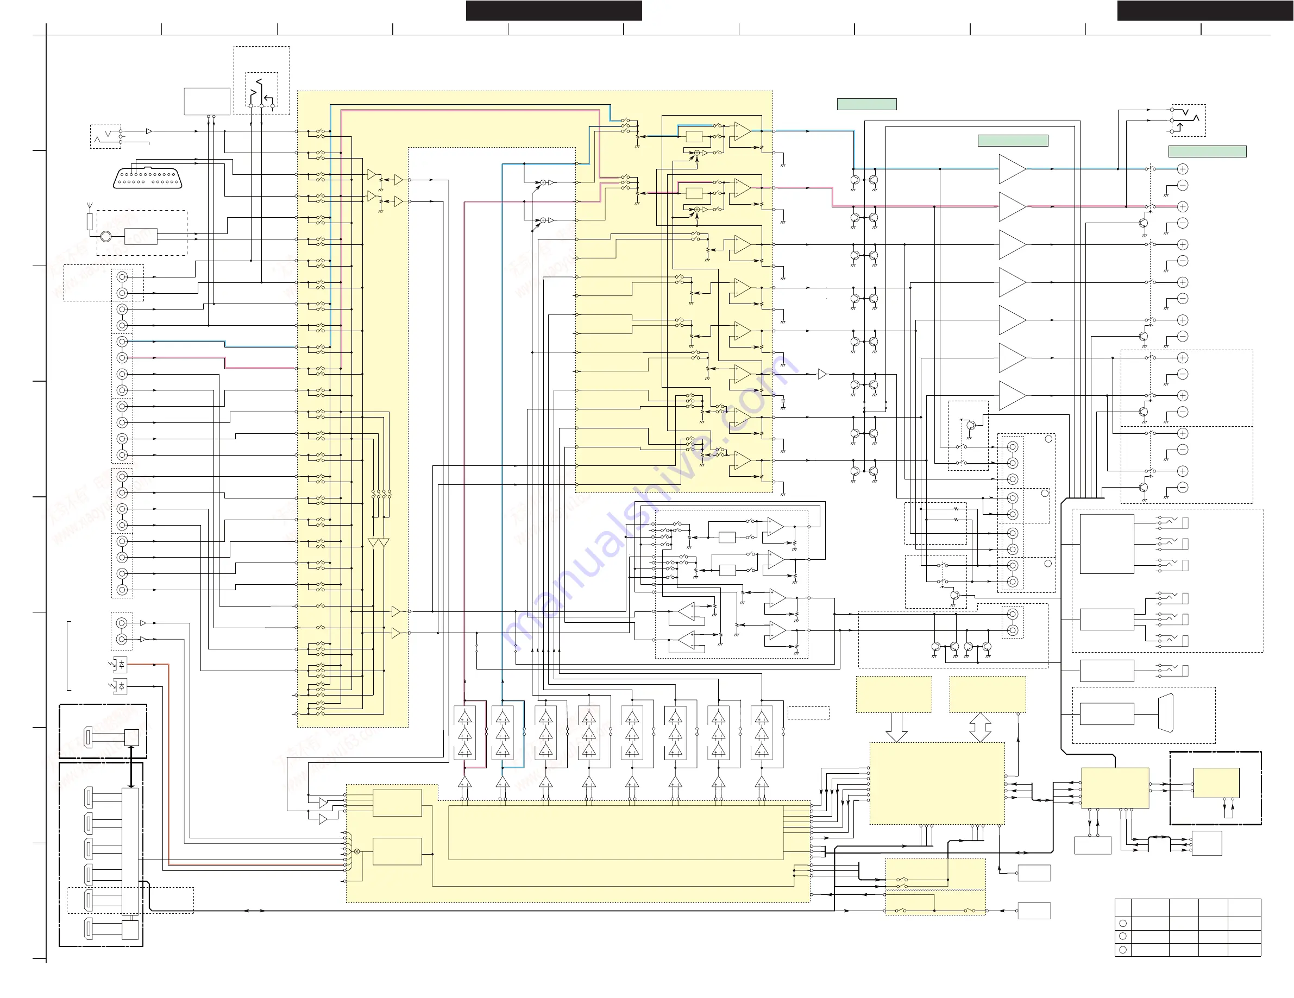Click the large hollow downward arrow
The image size is (1294, 998).
896,728
